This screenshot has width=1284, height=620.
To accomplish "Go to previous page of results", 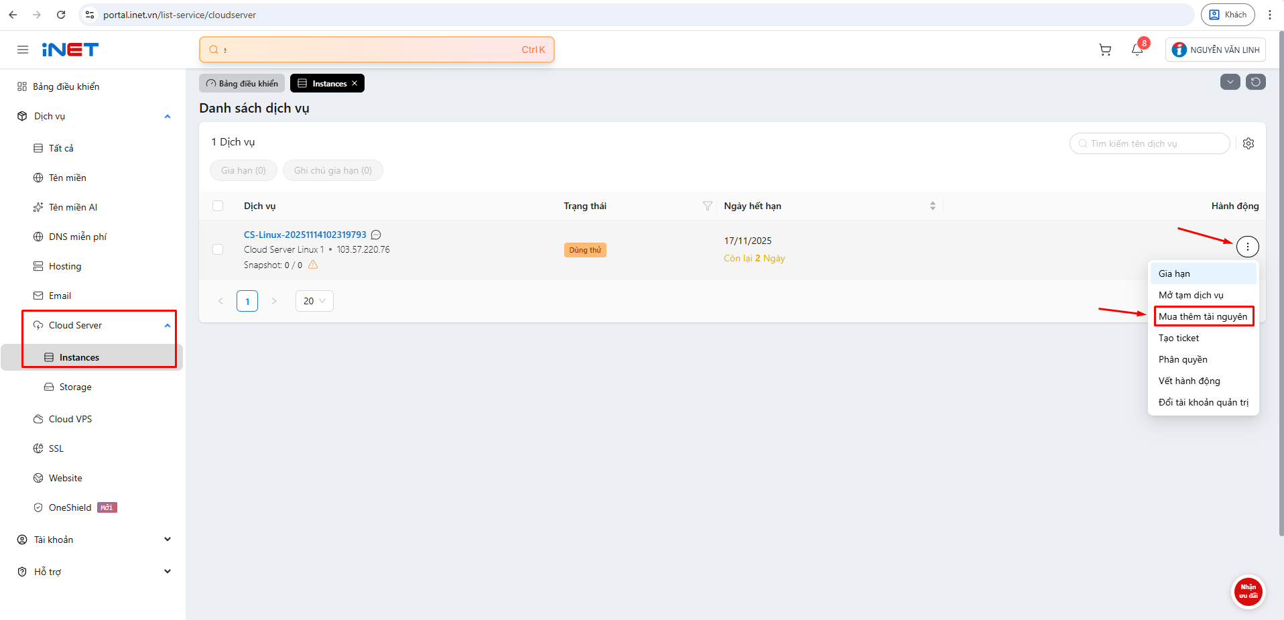I will pos(220,301).
